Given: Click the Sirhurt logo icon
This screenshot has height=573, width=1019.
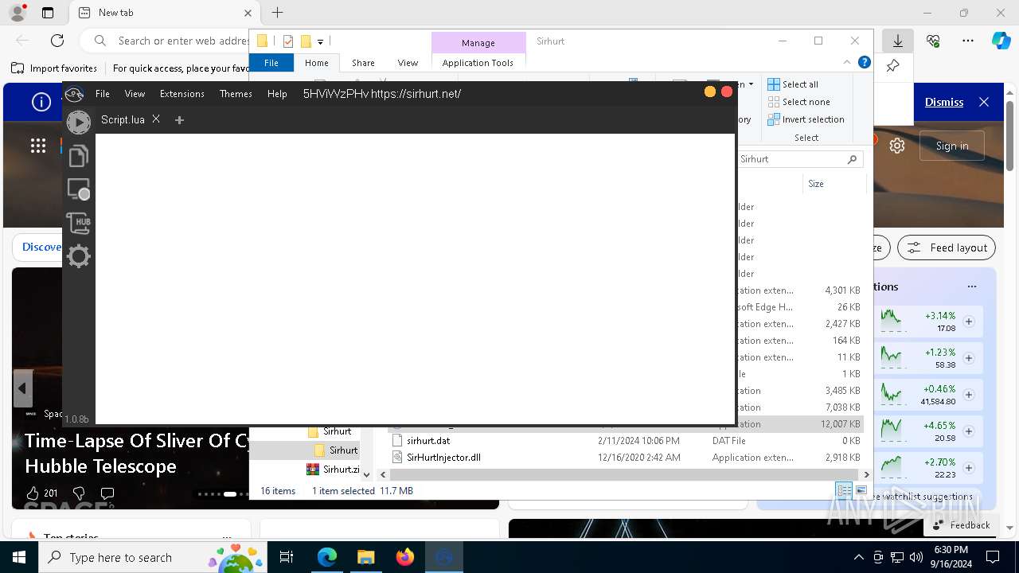Looking at the screenshot, I should pyautogui.click(x=74, y=94).
